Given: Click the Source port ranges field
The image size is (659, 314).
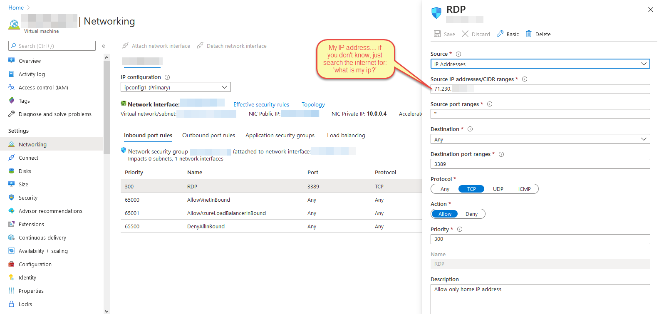Looking at the screenshot, I should point(540,114).
